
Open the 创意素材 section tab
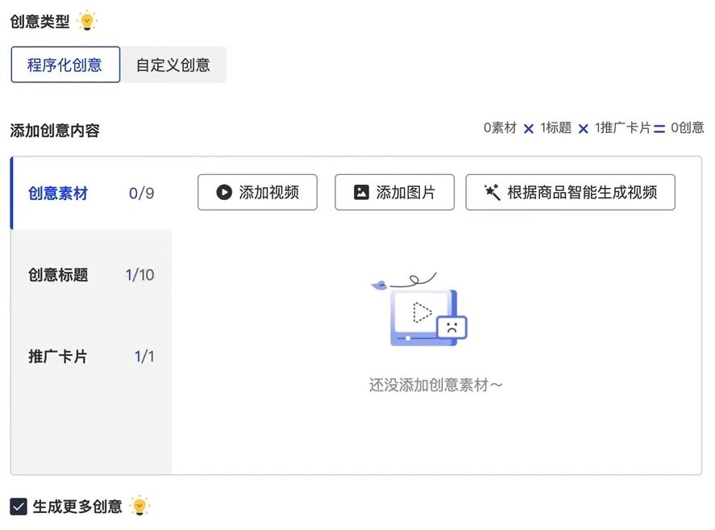(x=91, y=193)
